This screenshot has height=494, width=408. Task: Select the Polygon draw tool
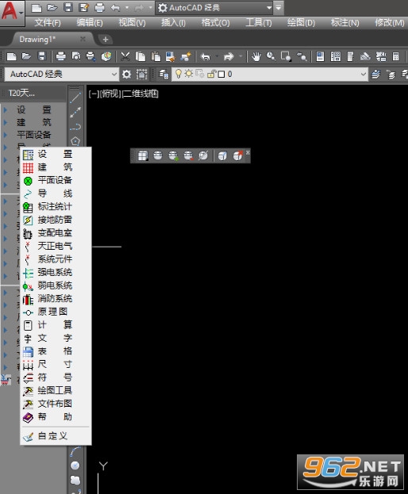pos(75,140)
